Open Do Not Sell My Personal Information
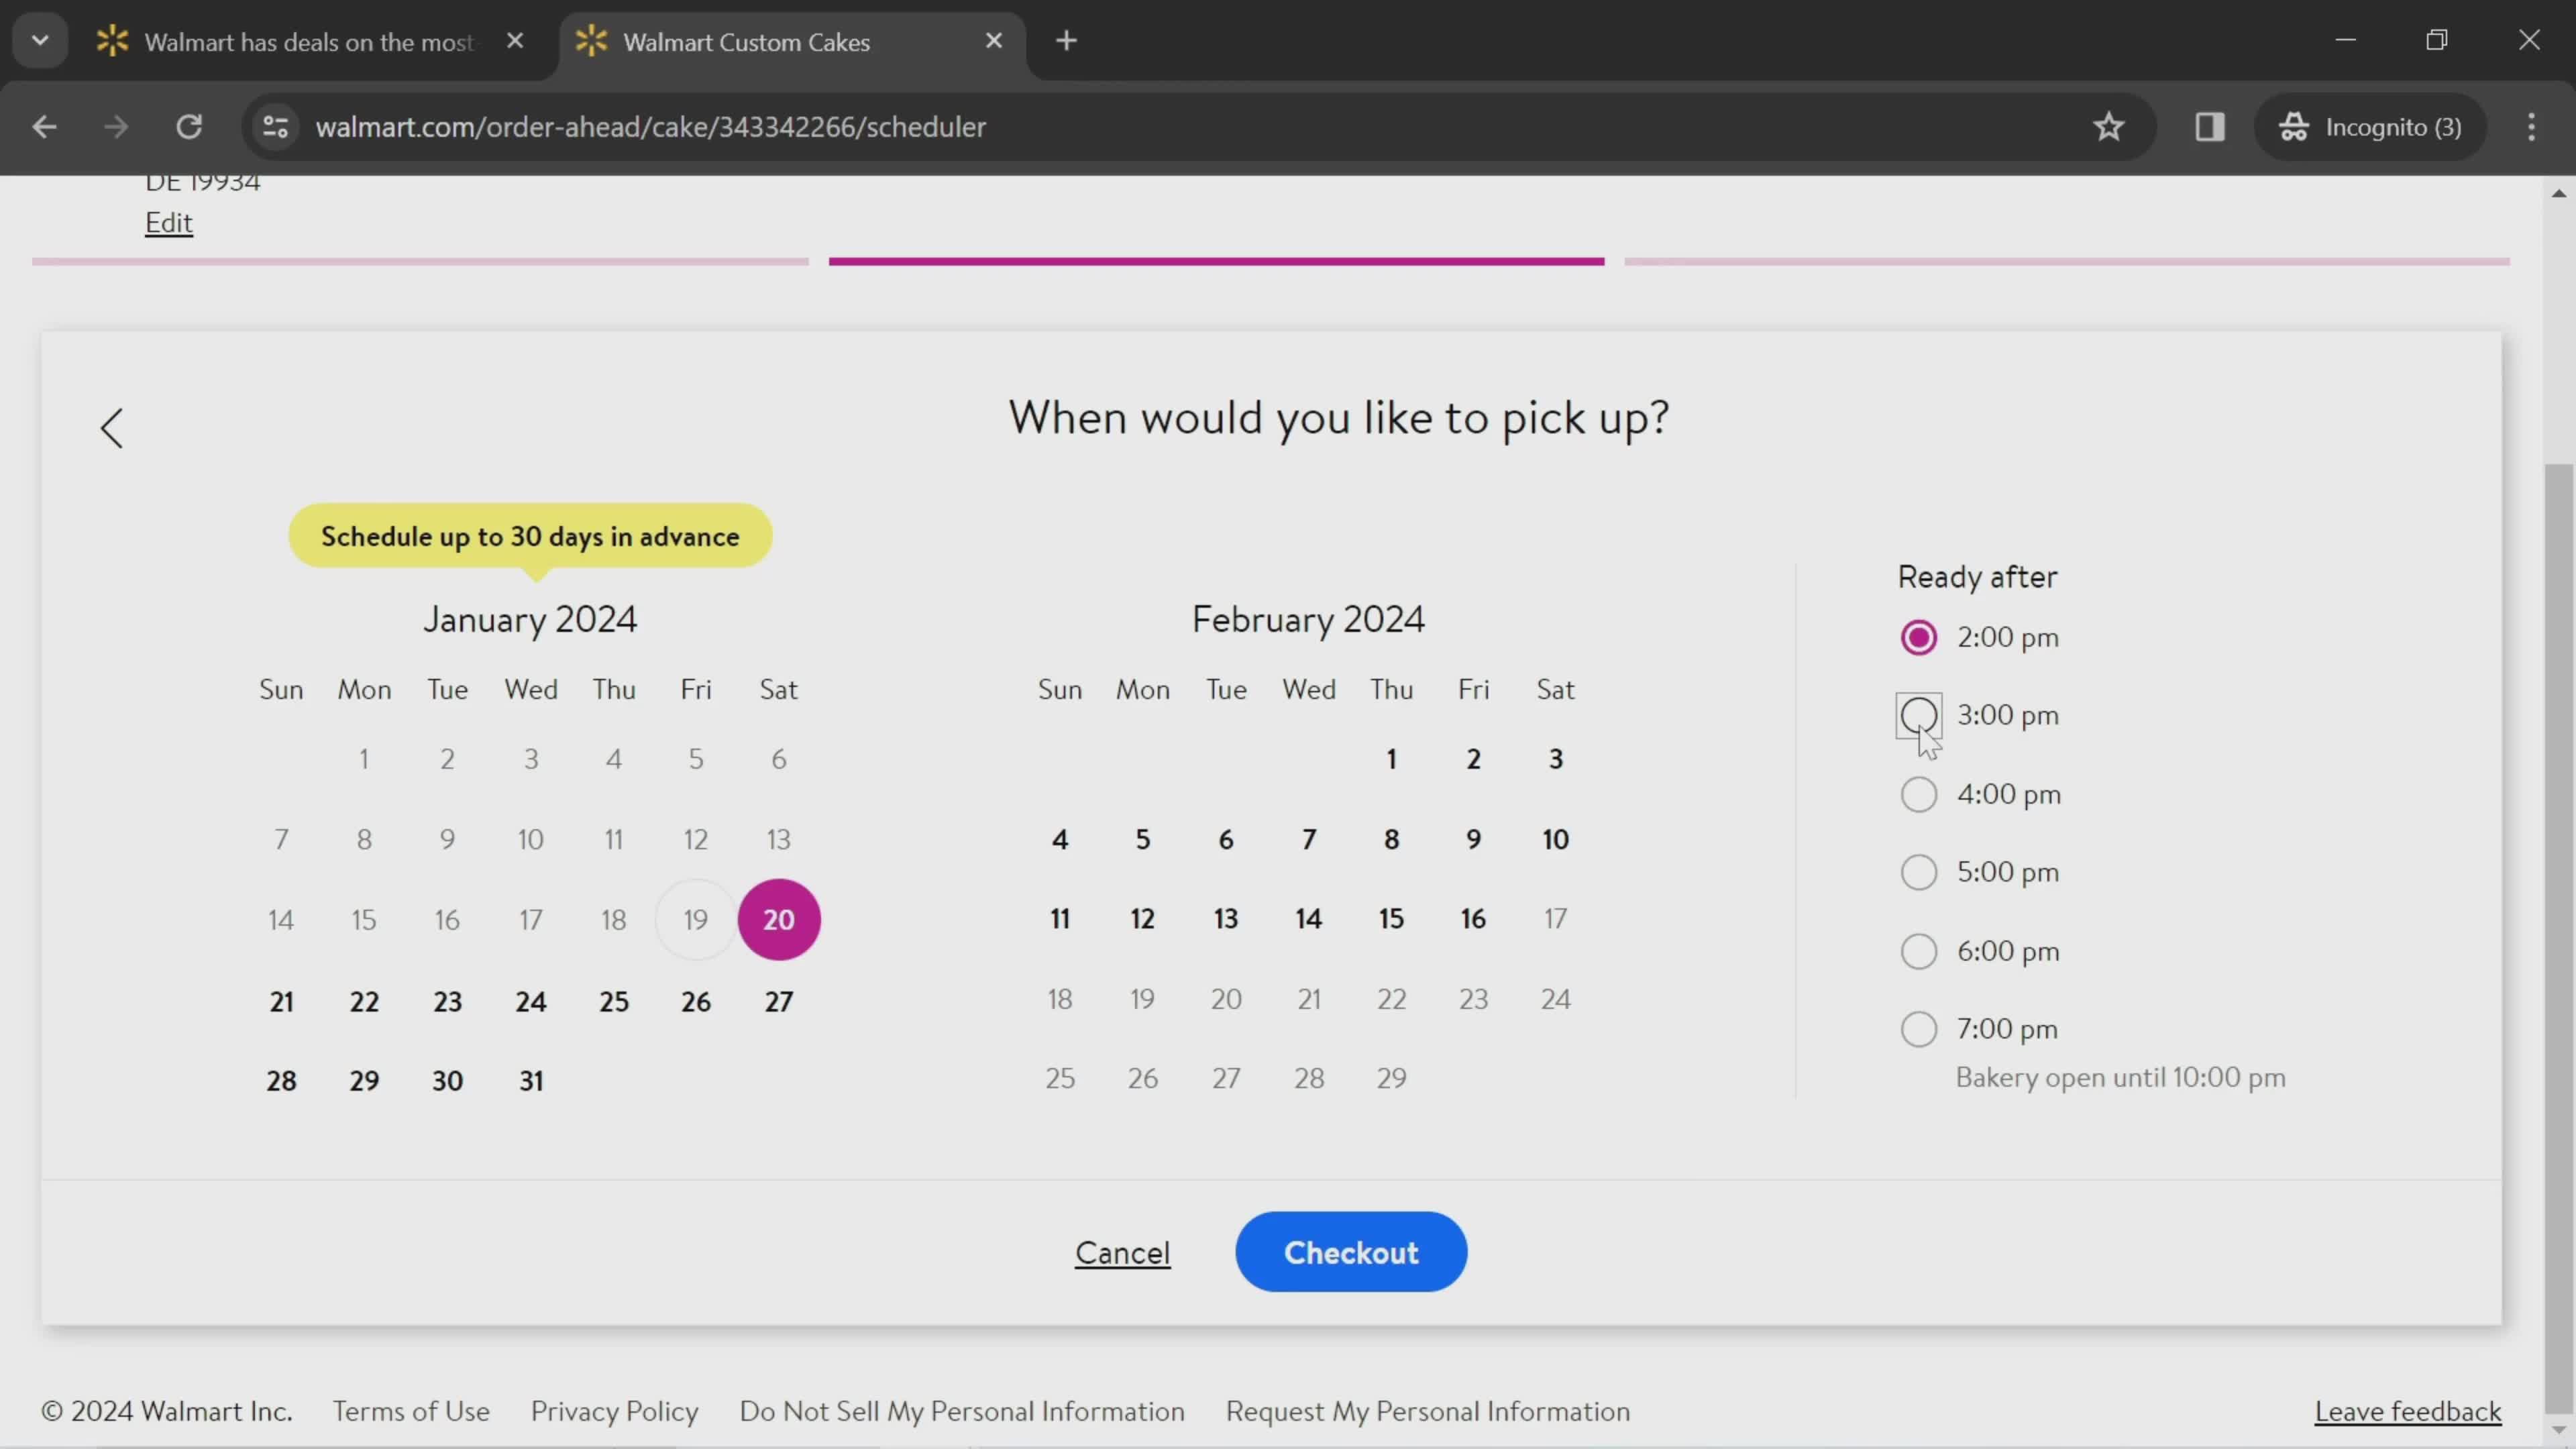Screen dimensions: 2576x1449 (962, 1411)
